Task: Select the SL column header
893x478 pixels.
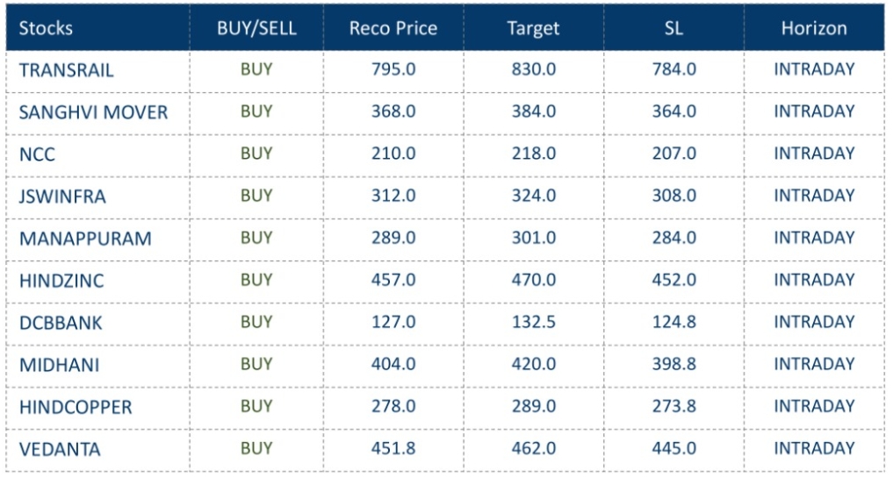Action: click(x=673, y=28)
